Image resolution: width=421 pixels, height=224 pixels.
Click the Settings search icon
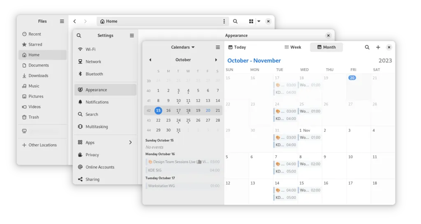79,36
